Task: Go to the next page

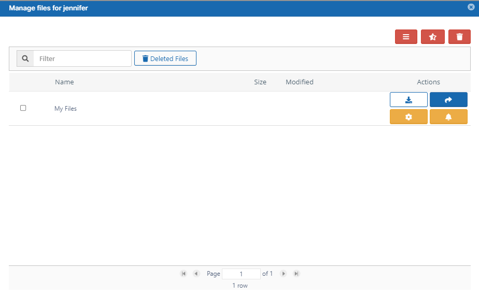Action: coord(283,274)
